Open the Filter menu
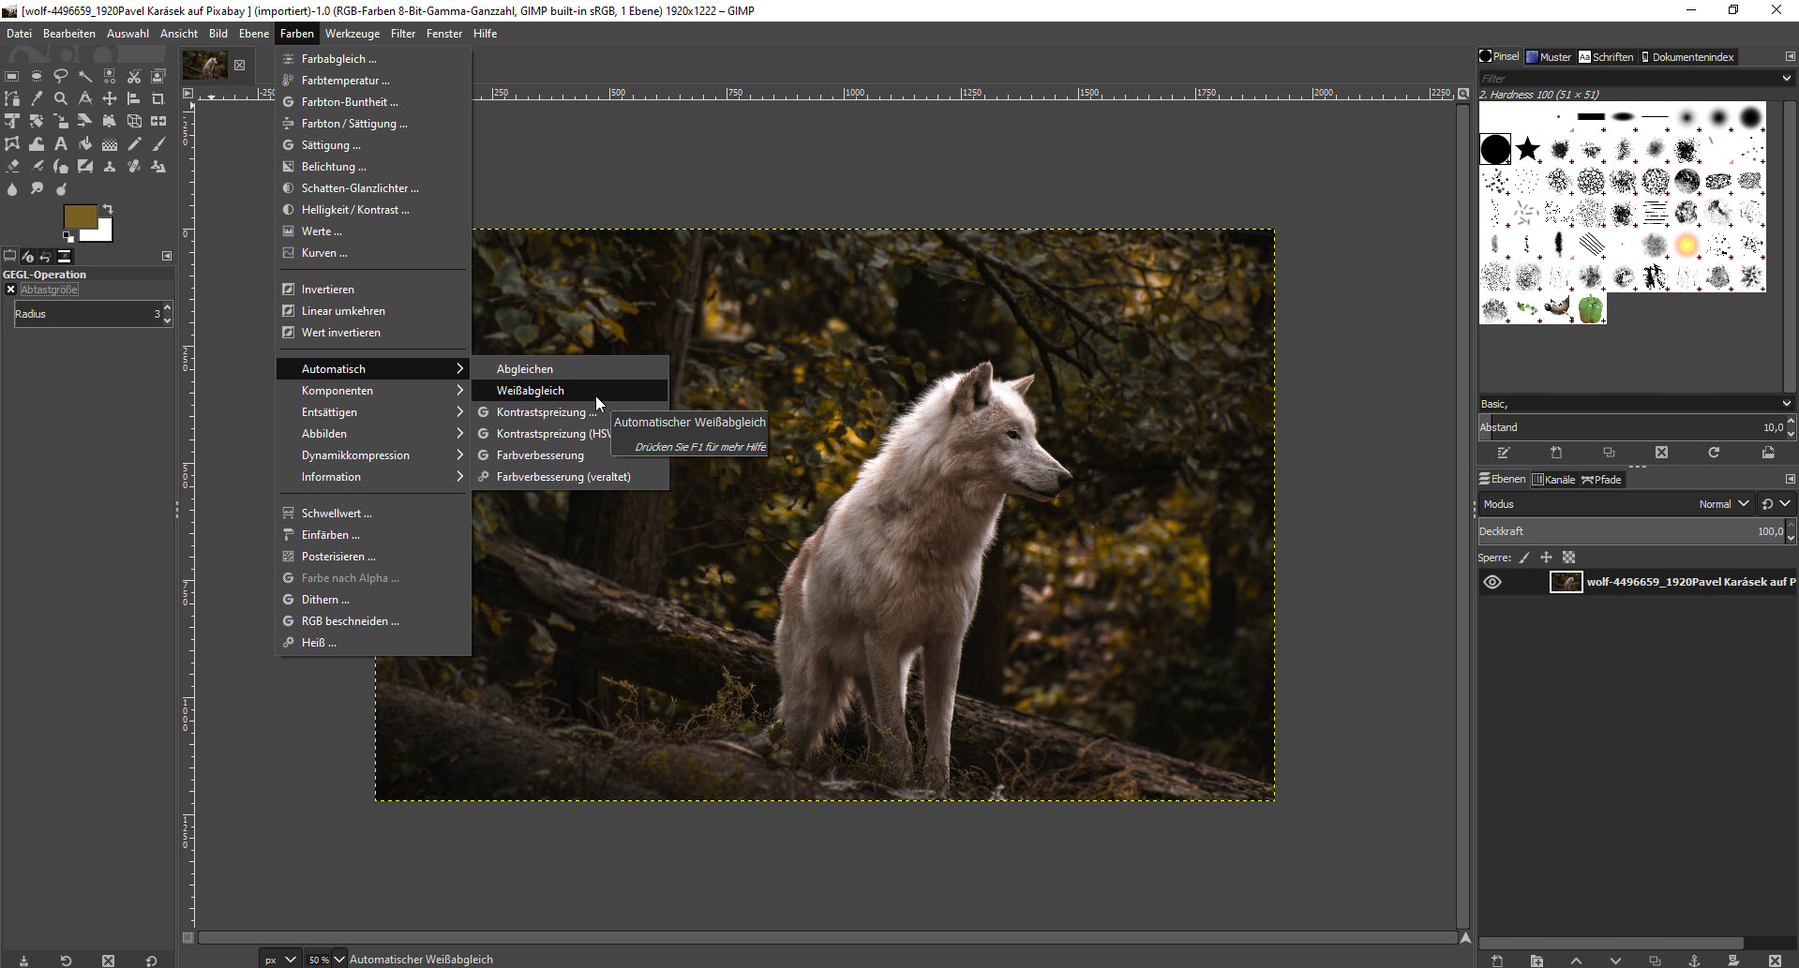The height and width of the screenshot is (968, 1799). (403, 34)
